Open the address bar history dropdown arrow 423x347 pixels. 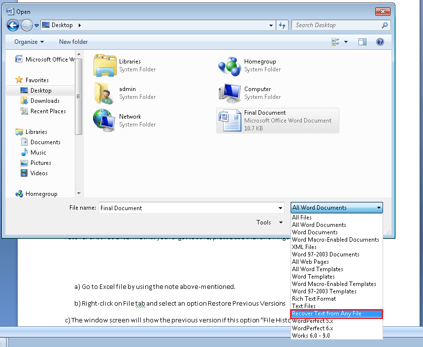(x=270, y=25)
